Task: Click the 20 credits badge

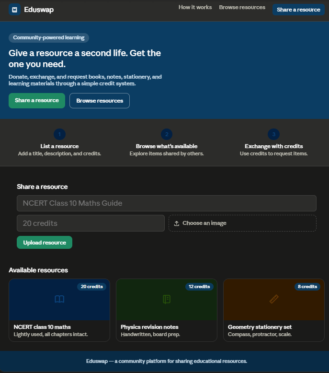Action: coord(91,287)
